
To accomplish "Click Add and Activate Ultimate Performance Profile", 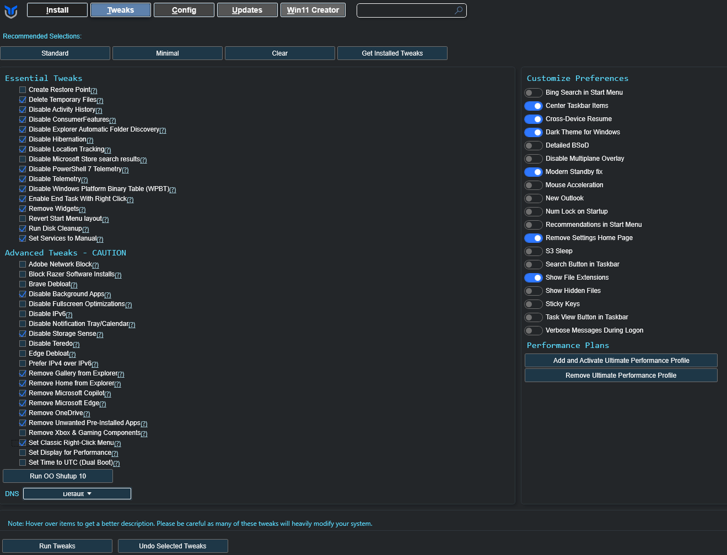I will (x=621, y=361).
